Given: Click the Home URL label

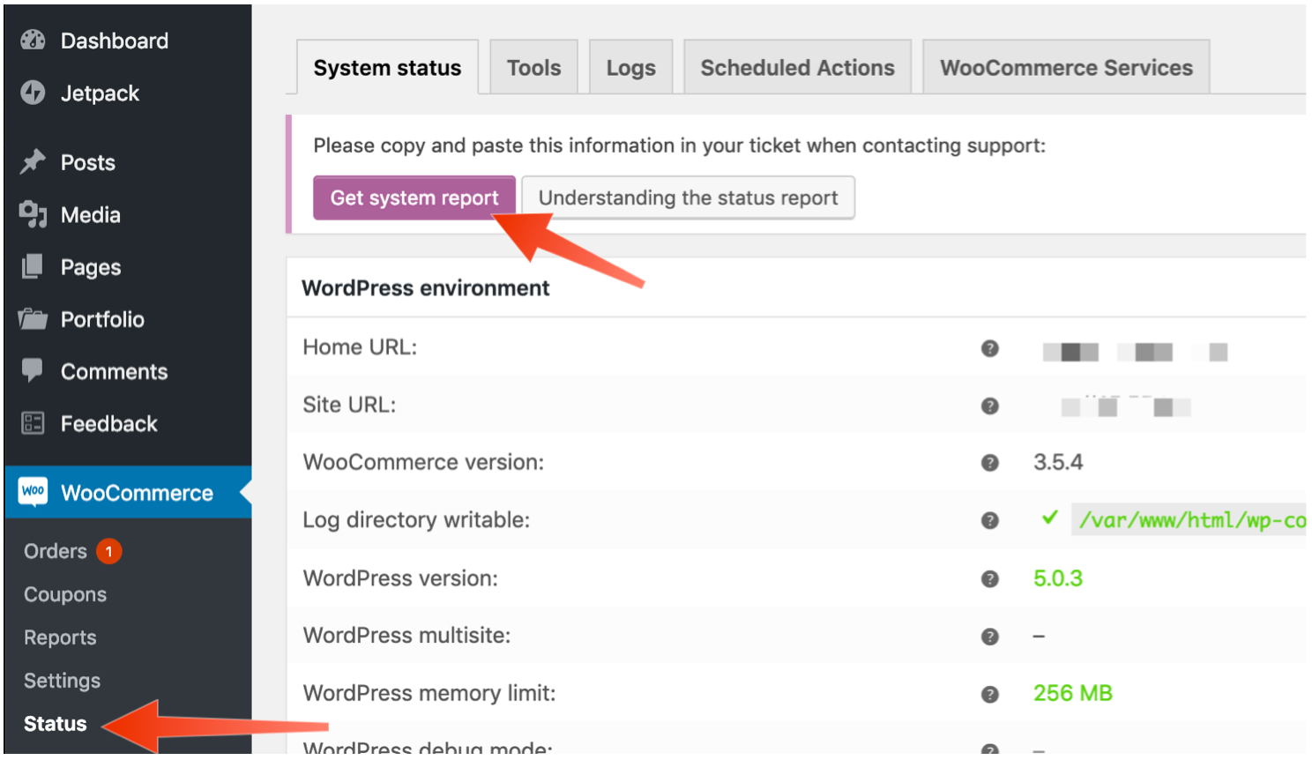Looking at the screenshot, I should [360, 347].
